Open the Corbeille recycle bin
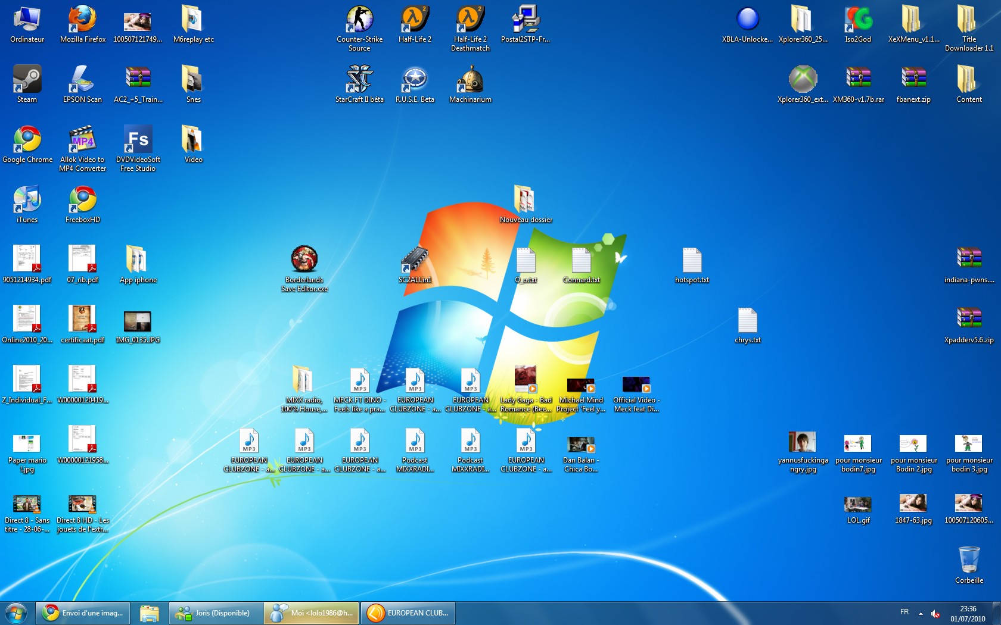The image size is (1001, 625). [969, 565]
